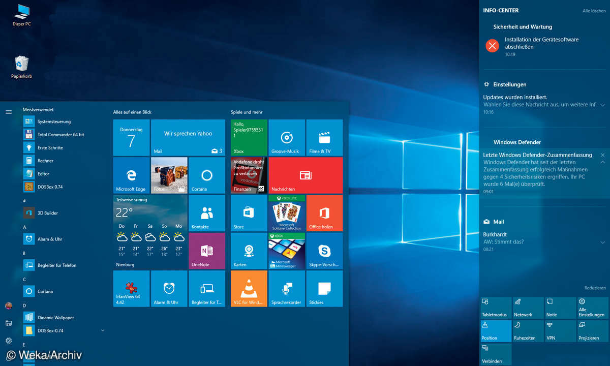Open the Groove-Musik tile
The height and width of the screenshot is (366, 610).
(287, 138)
